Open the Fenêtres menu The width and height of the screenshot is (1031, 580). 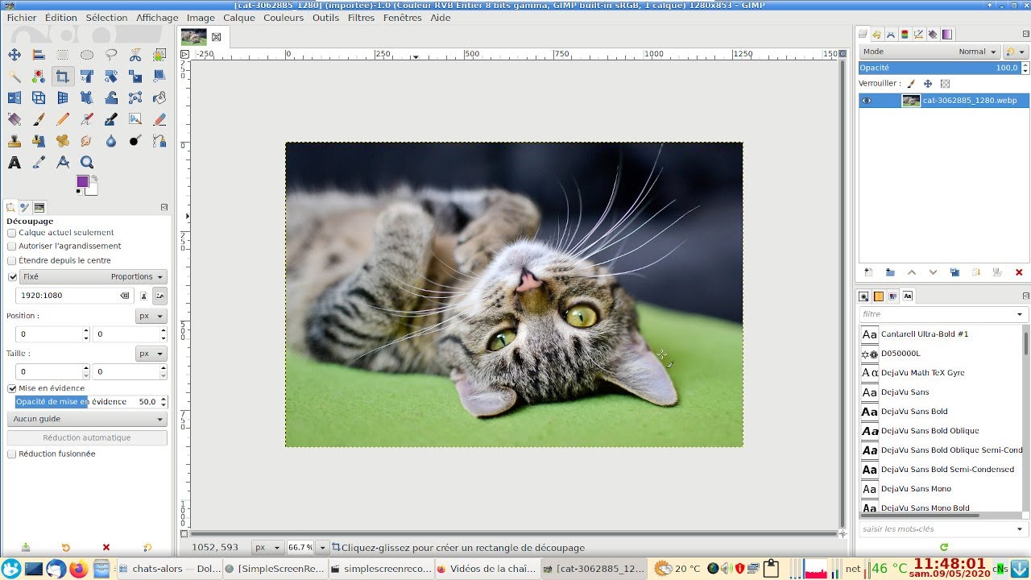tap(404, 18)
